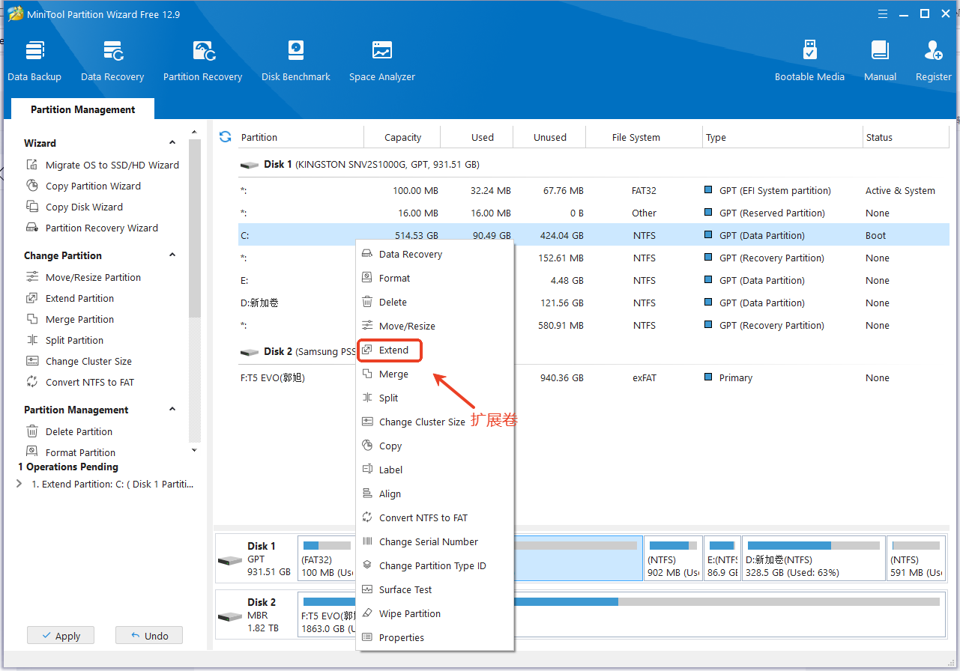
Task: Click Merge Partition in the sidebar
Action: [x=70, y=319]
